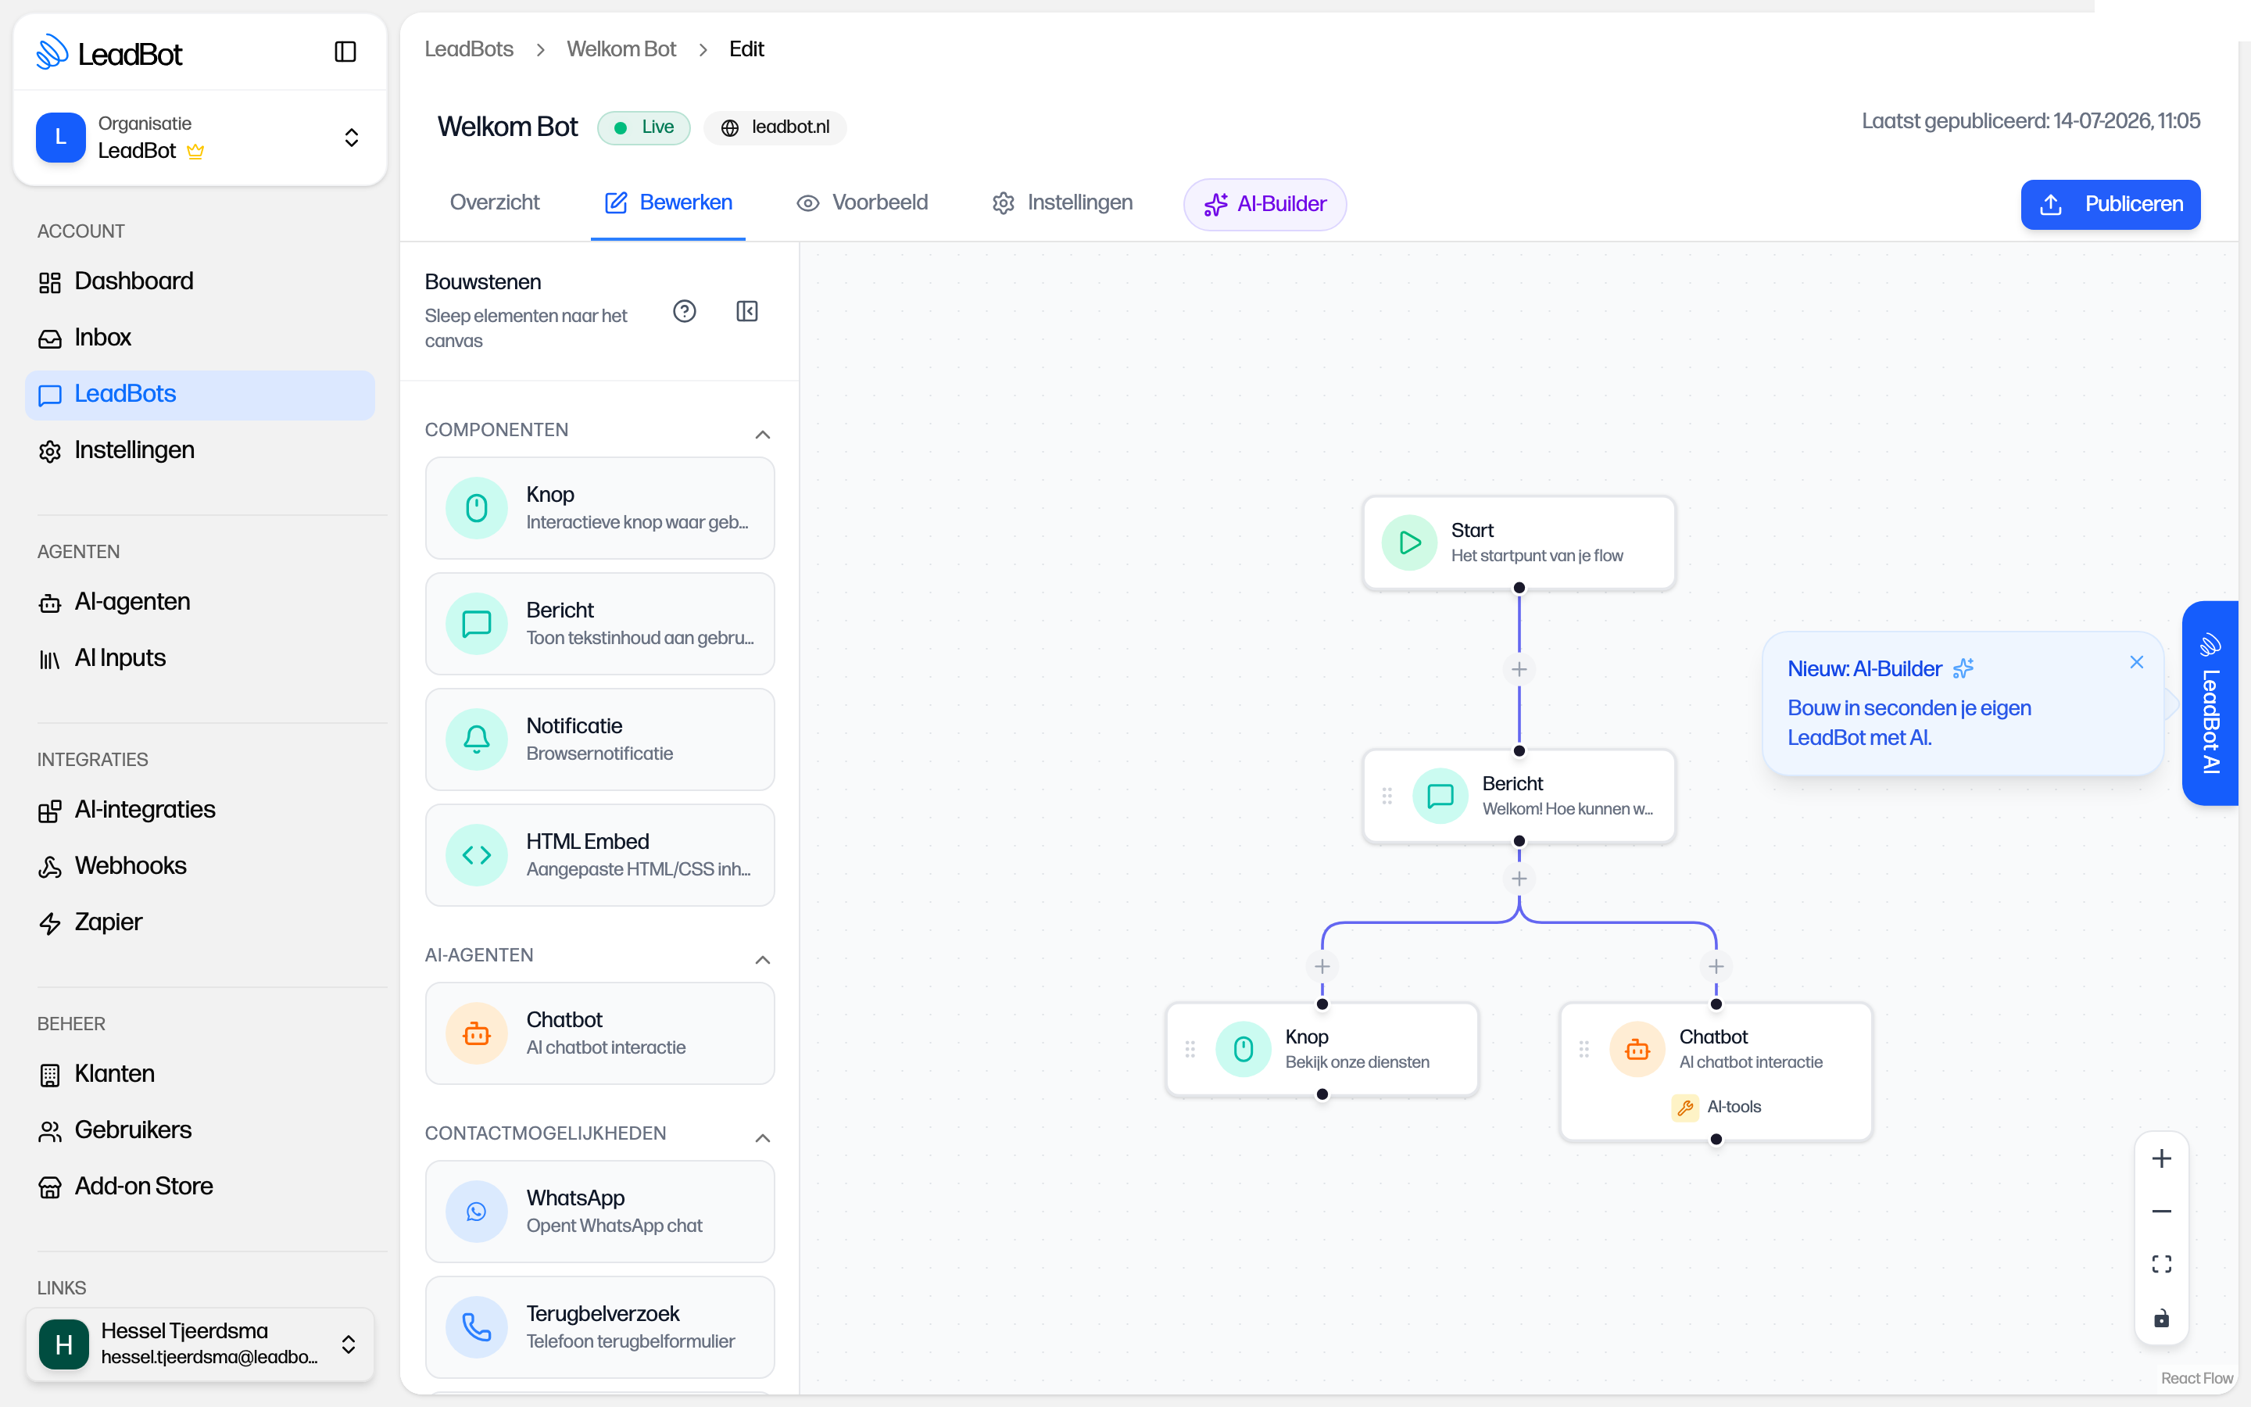The width and height of the screenshot is (2251, 1407).
Task: Click the AI-integraties sidebar item
Action: coord(200,810)
